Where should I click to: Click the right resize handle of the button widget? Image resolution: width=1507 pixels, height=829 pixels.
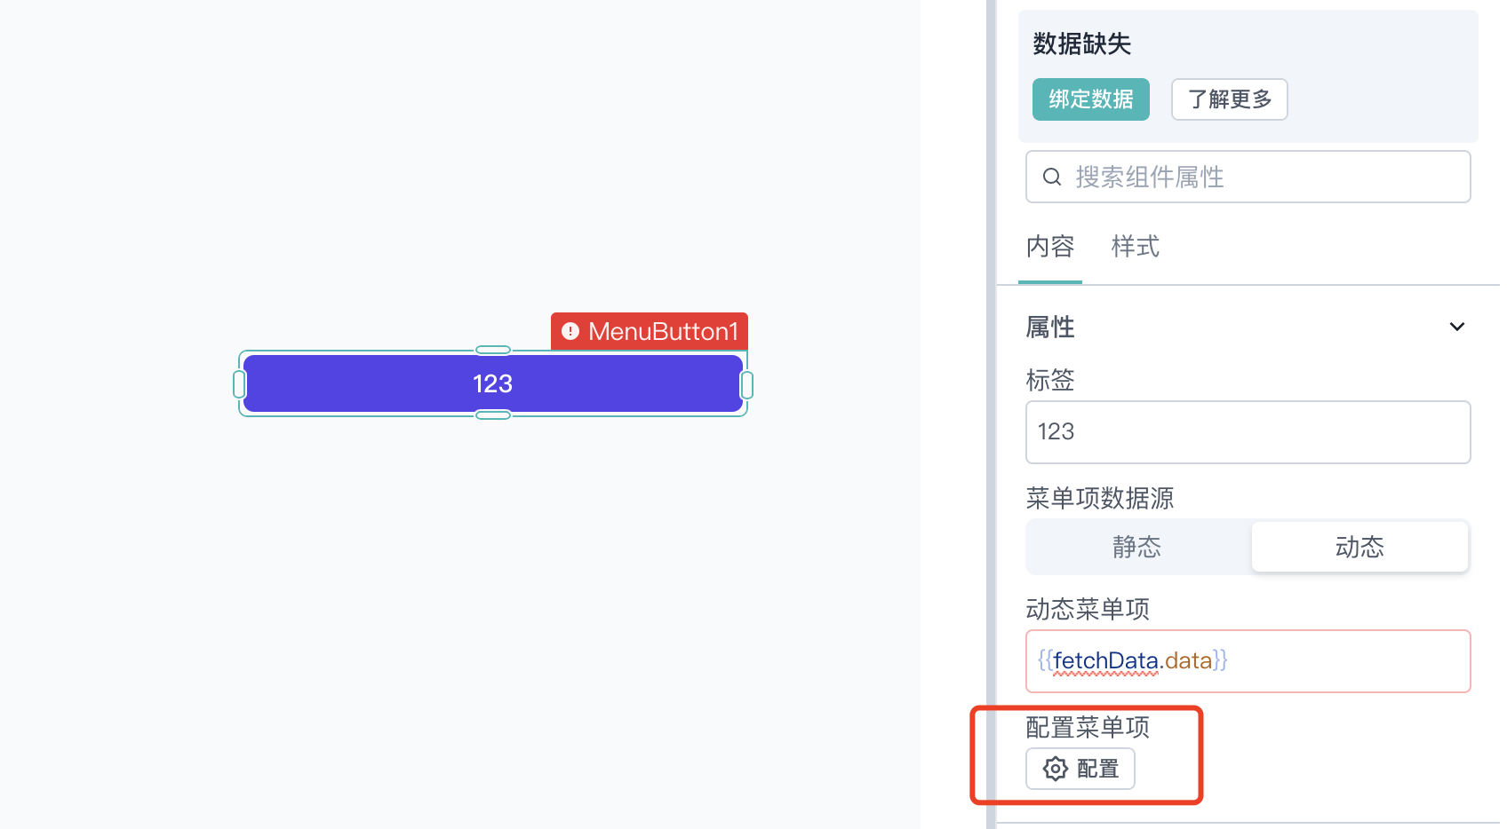tap(747, 385)
